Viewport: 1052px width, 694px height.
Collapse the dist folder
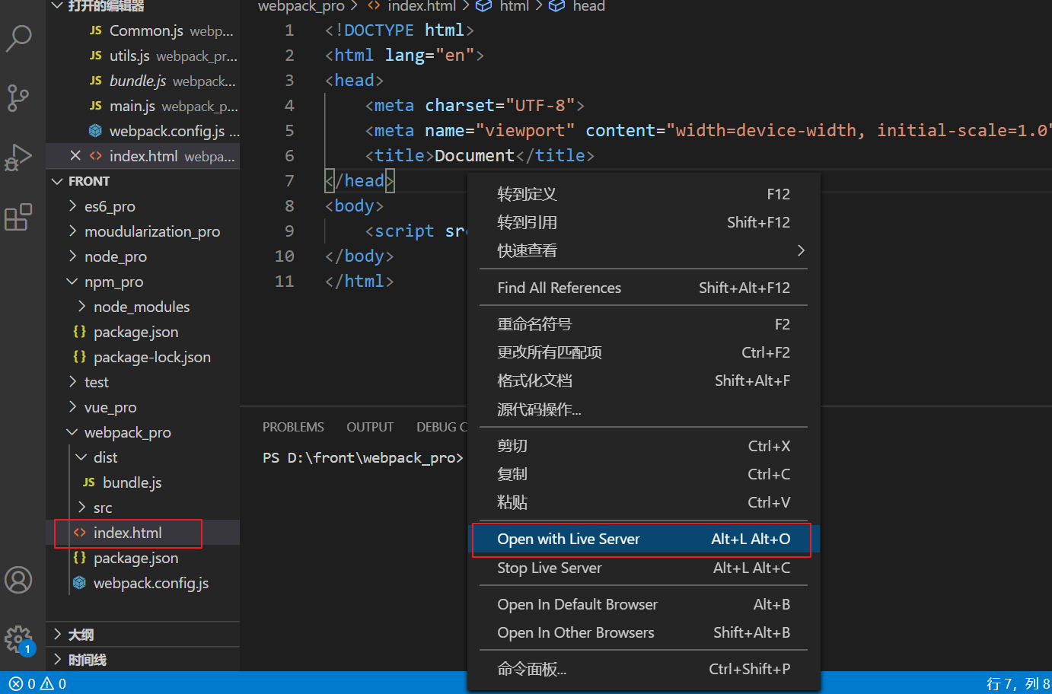(x=81, y=457)
